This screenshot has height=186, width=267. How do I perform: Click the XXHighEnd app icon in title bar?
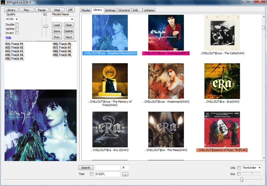click(x=3, y=2)
